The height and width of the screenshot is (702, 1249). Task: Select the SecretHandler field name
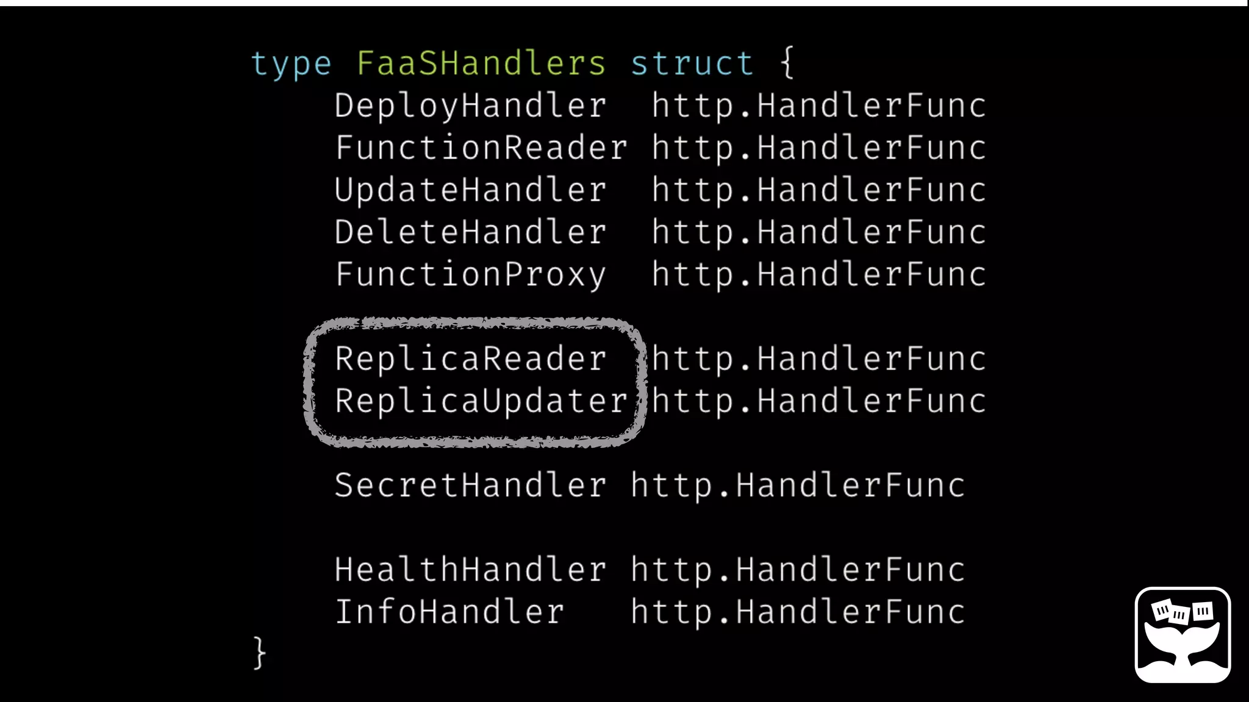coord(471,485)
